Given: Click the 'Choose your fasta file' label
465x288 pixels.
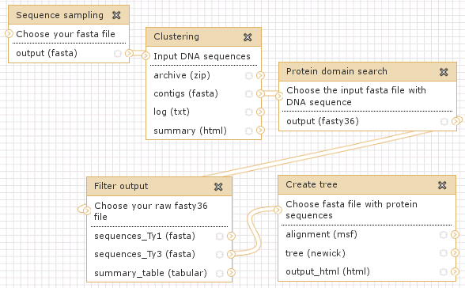Looking at the screenshot, I should click(66, 34).
